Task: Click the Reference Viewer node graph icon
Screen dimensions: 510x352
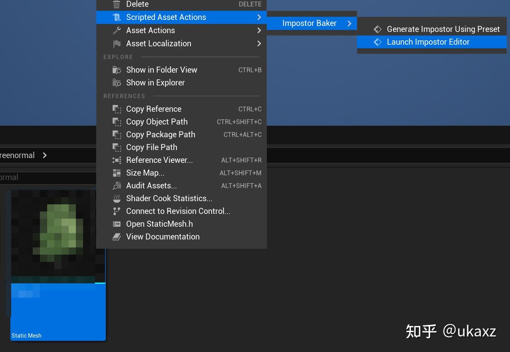Action: [x=117, y=160]
